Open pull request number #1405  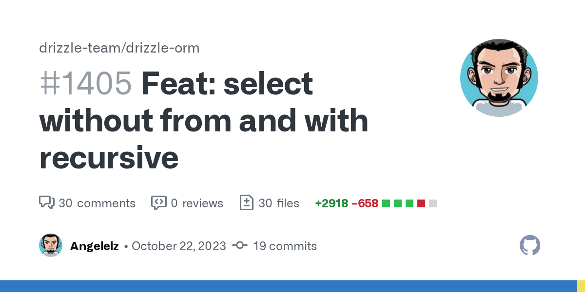(x=86, y=84)
